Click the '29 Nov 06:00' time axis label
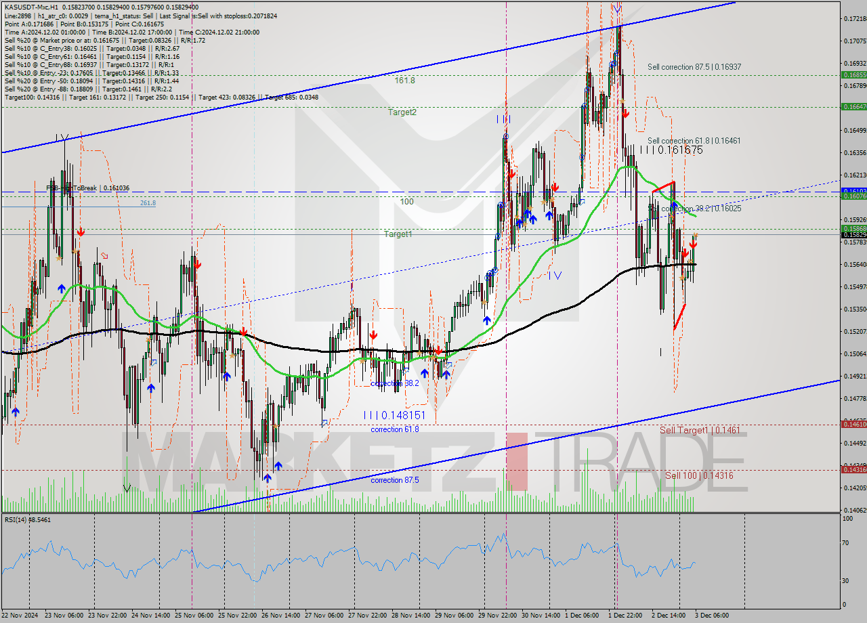 456,616
